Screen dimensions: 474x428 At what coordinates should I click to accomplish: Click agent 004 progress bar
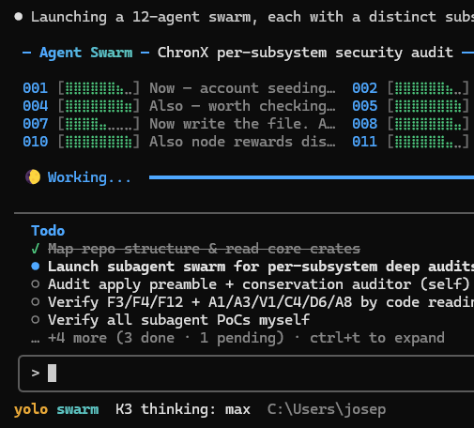(99, 106)
